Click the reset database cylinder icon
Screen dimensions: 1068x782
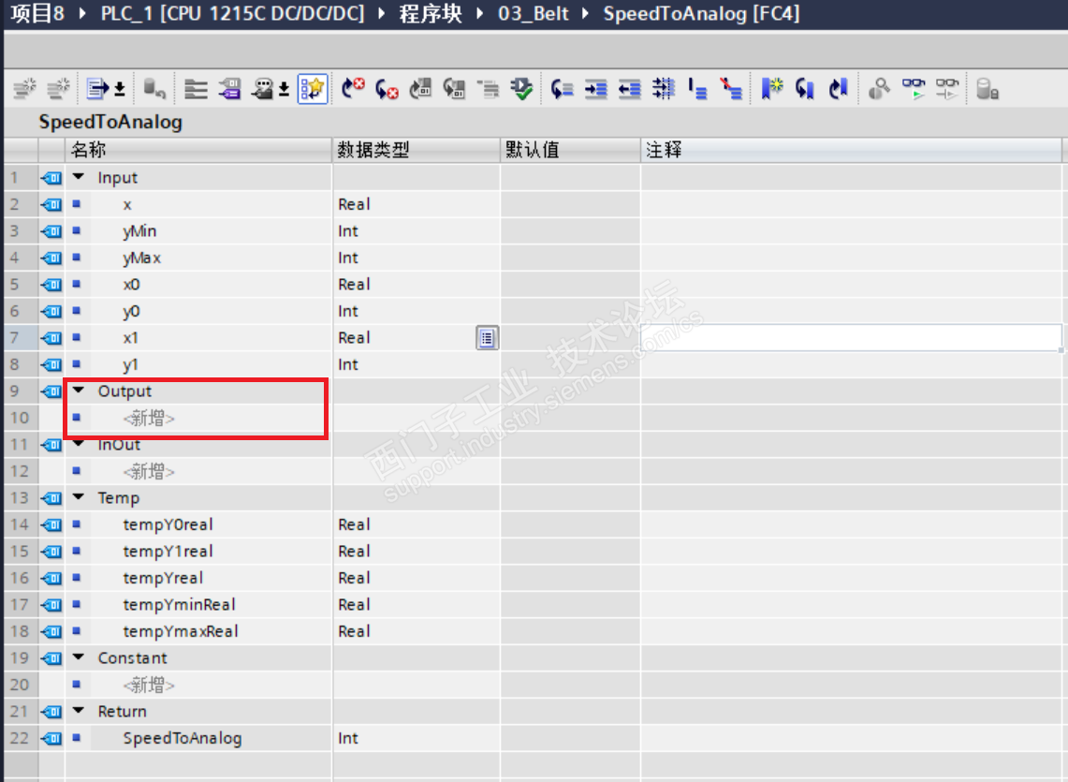[x=154, y=89]
